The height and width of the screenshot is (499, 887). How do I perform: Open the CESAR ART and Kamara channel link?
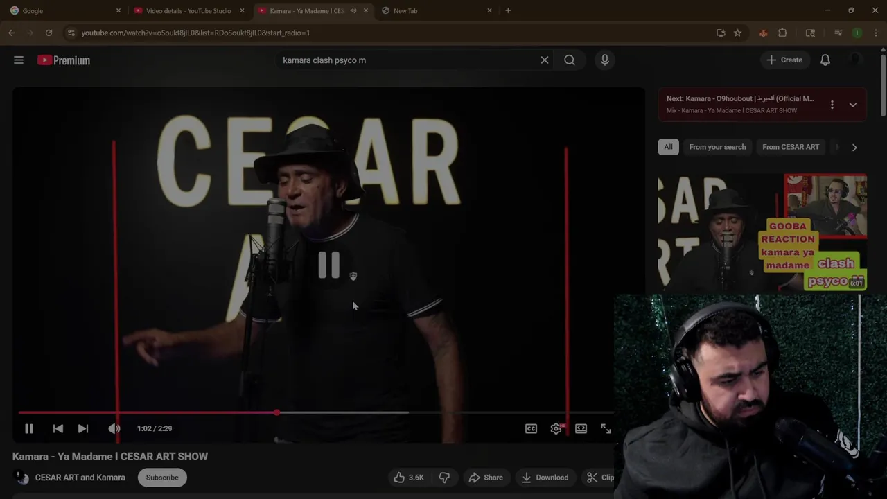pos(80,478)
